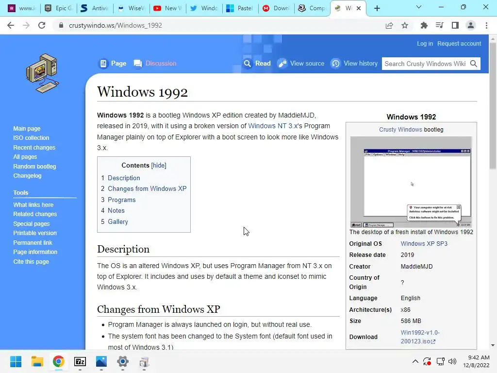Screen dimensions: 497x373
Task: Click the Log in link
Action: (x=425, y=43)
